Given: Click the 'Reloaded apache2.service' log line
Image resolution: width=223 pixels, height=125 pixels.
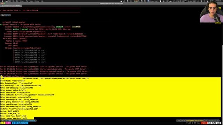Looking at the screenshot, I should 44,74.
